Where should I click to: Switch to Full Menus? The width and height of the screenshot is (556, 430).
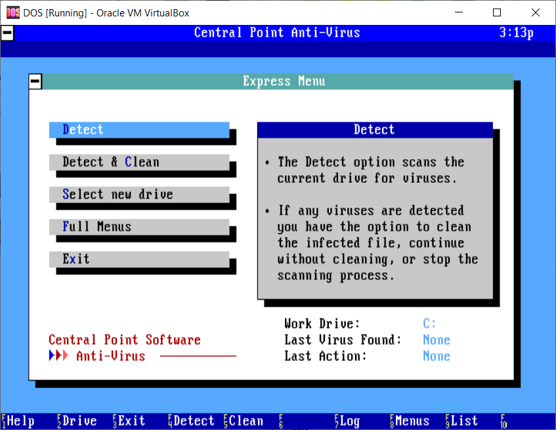139,227
